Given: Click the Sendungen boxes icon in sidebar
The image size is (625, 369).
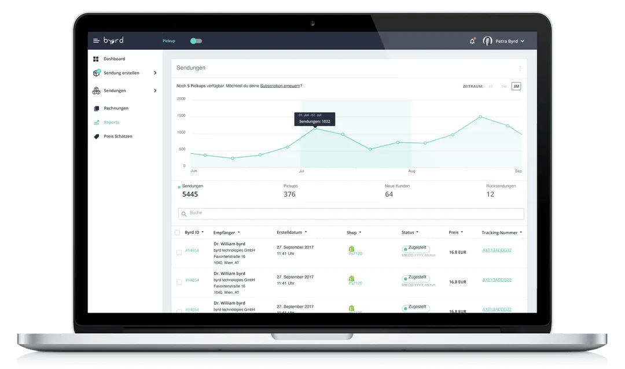Looking at the screenshot, I should (96, 90).
